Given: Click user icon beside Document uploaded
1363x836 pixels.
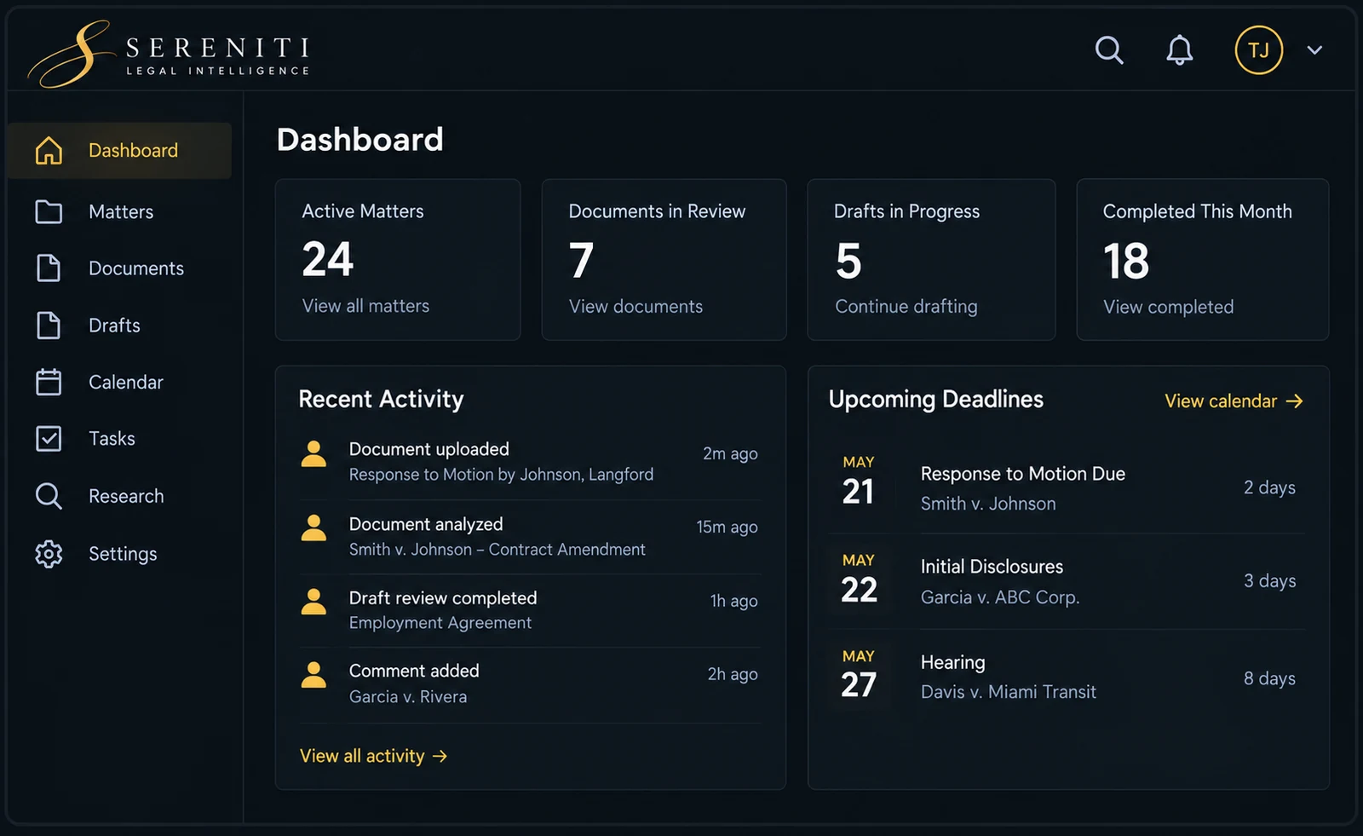Looking at the screenshot, I should click(313, 454).
